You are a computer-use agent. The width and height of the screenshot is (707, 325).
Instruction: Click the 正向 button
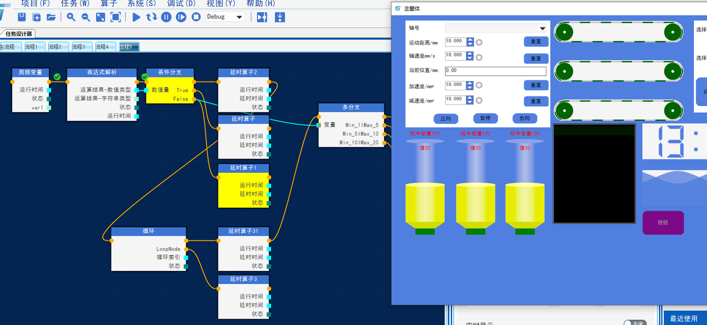pos(446,118)
